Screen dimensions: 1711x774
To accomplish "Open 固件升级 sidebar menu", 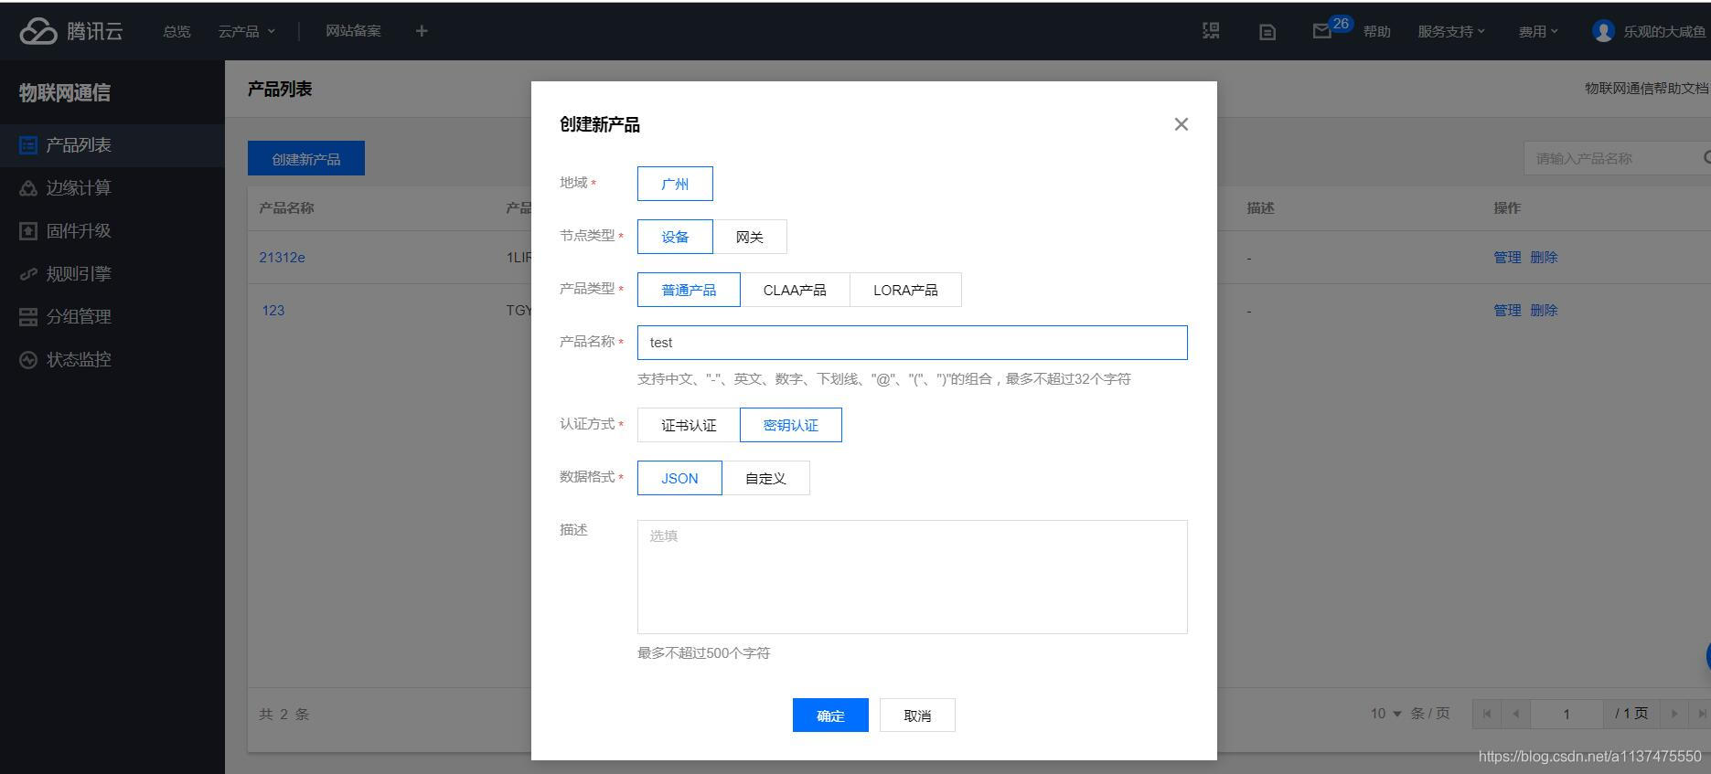I will click(79, 231).
